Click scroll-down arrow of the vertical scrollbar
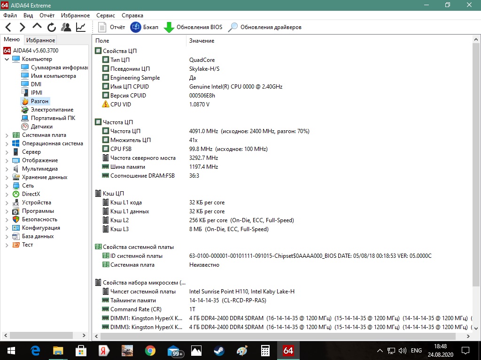Image resolution: width=481 pixels, height=360 pixels. pos(476,328)
